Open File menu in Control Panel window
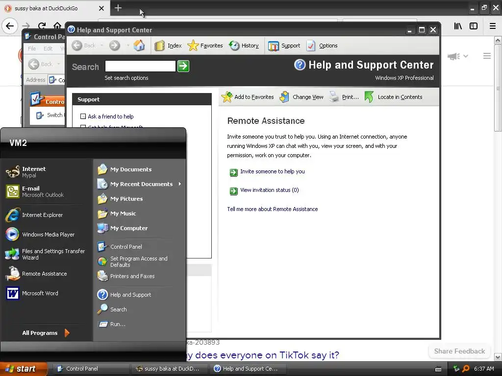Image resolution: width=502 pixels, height=376 pixels. tap(32, 48)
